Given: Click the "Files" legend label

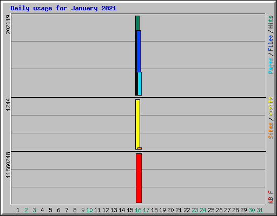Looking at the screenshot, I should 271,43.
